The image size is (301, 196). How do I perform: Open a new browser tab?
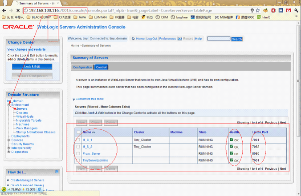tap(65, 3)
